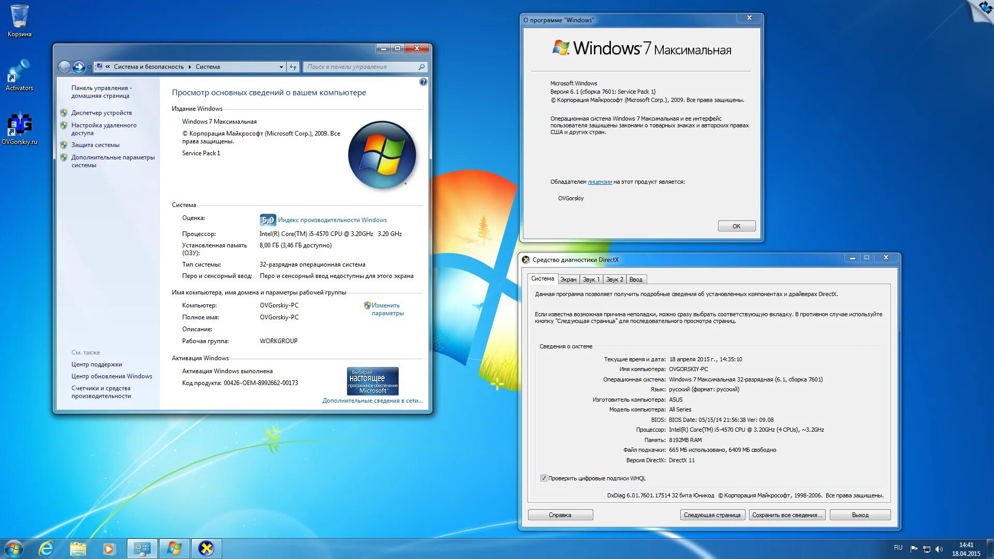Launch Internet Explorer from taskbar
This screenshot has height=559, width=994.
(x=46, y=549)
